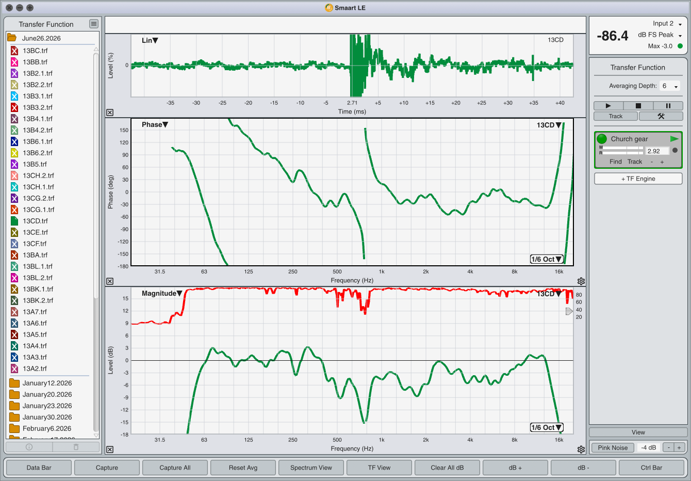Pause measurement with the pause button

click(668, 106)
